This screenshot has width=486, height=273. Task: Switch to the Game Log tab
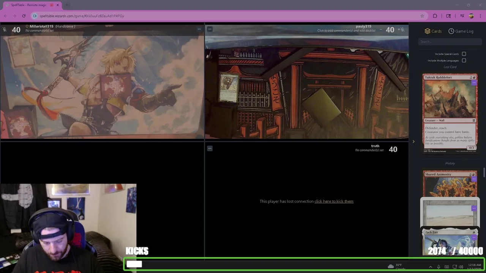click(461, 31)
